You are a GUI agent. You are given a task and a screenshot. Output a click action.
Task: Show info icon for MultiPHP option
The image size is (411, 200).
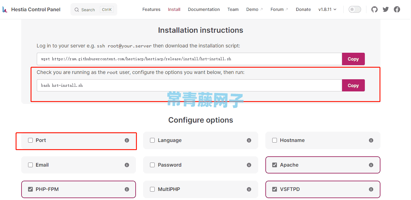click(x=249, y=189)
